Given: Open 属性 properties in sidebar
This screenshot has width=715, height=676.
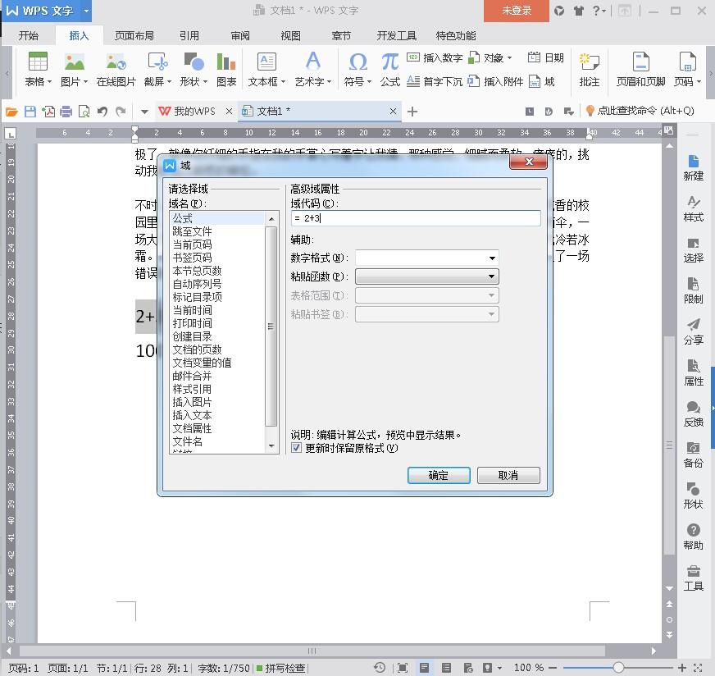Looking at the screenshot, I should pyautogui.click(x=693, y=372).
